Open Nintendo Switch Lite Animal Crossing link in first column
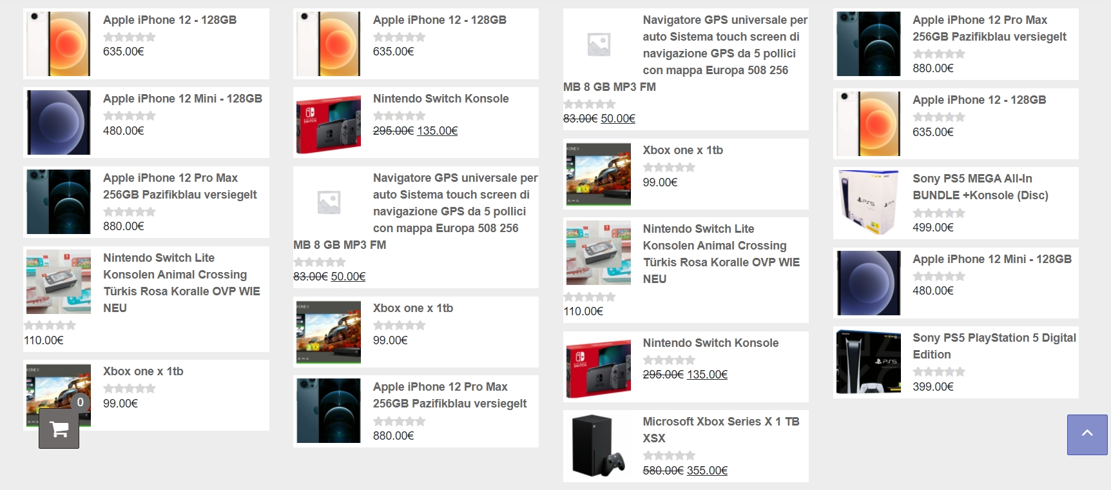Viewport: 1111px width, 490px height. pyautogui.click(x=182, y=283)
